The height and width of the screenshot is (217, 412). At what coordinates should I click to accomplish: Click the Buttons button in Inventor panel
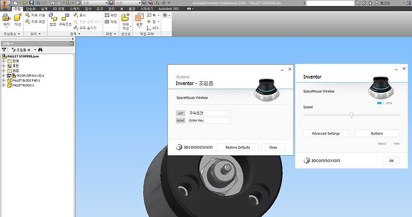tap(377, 133)
